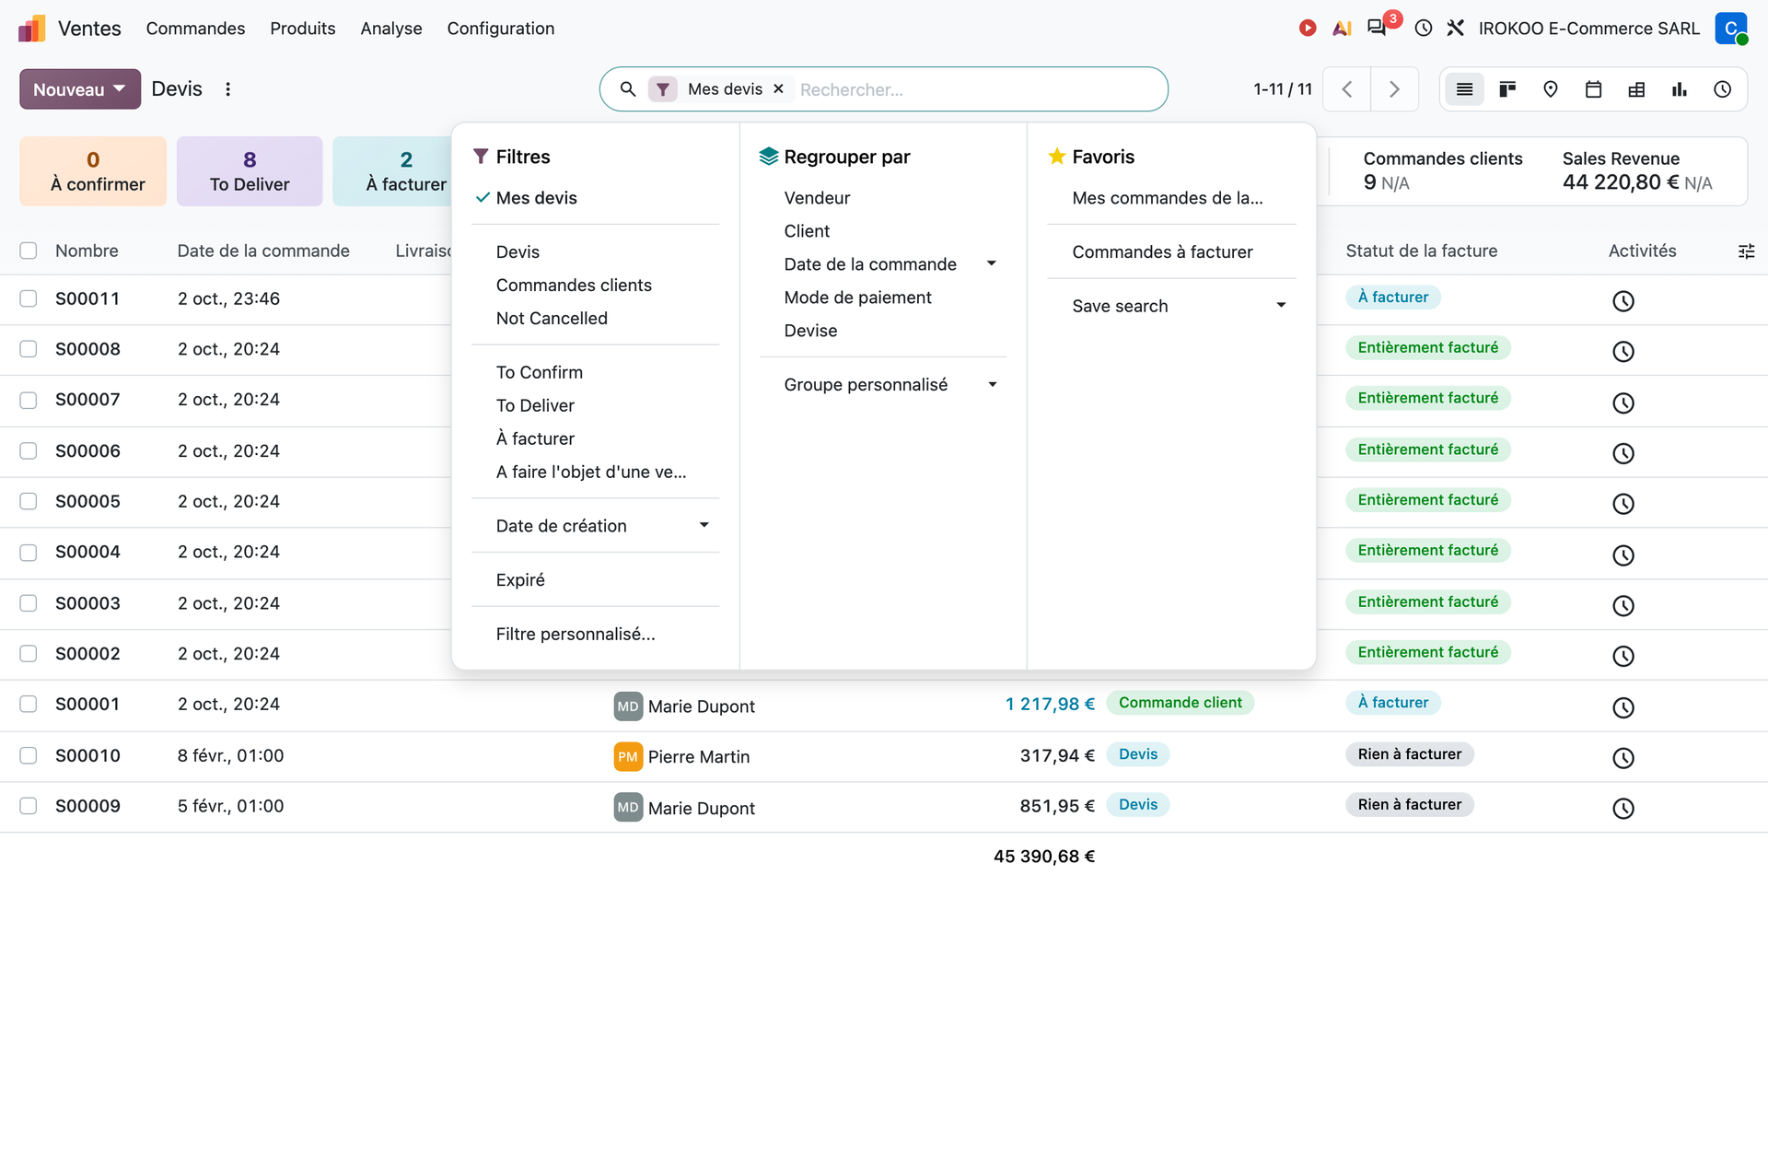1768x1167 pixels.
Task: Switch to pivot view
Action: pyautogui.click(x=1636, y=89)
